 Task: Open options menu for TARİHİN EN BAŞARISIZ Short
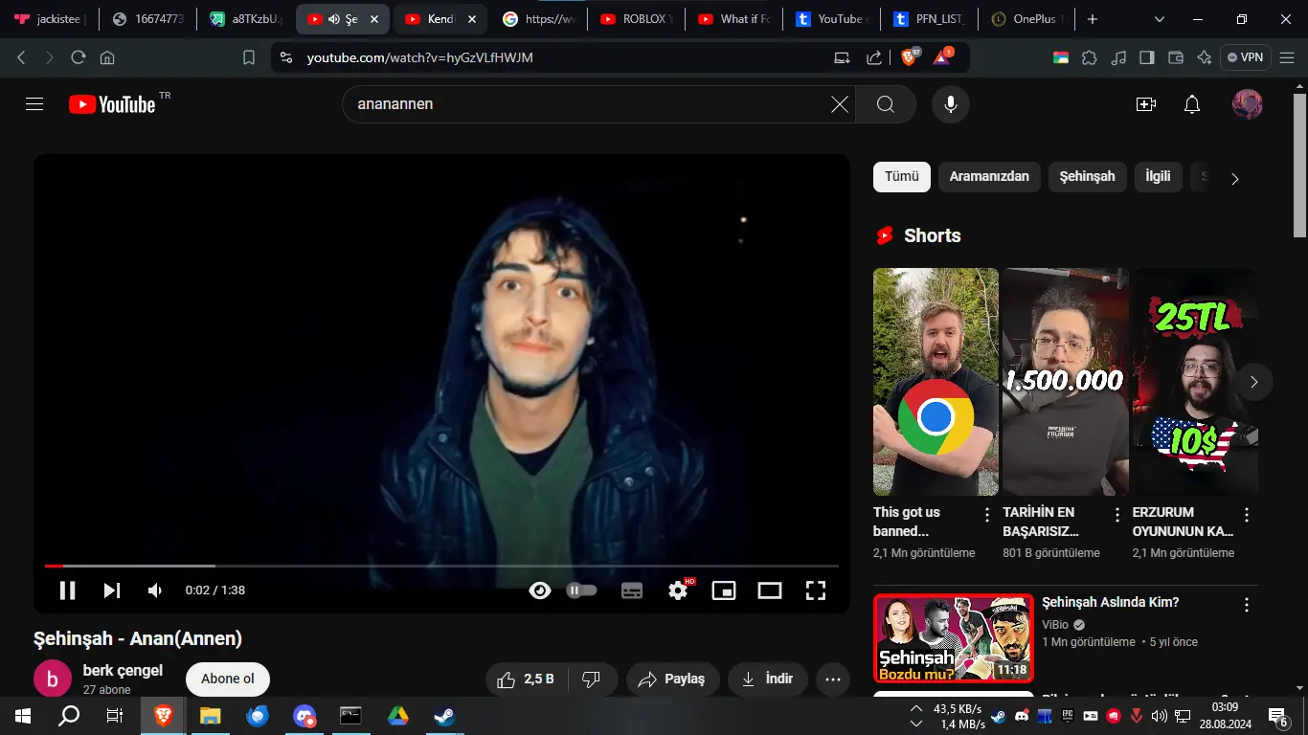[1116, 515]
